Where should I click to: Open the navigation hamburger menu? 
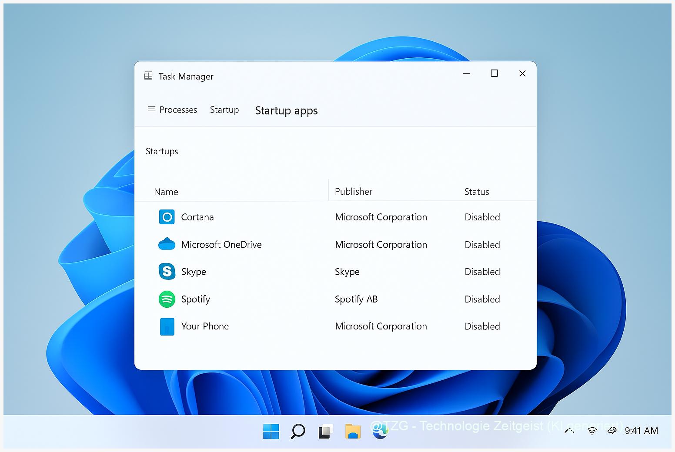[151, 110]
